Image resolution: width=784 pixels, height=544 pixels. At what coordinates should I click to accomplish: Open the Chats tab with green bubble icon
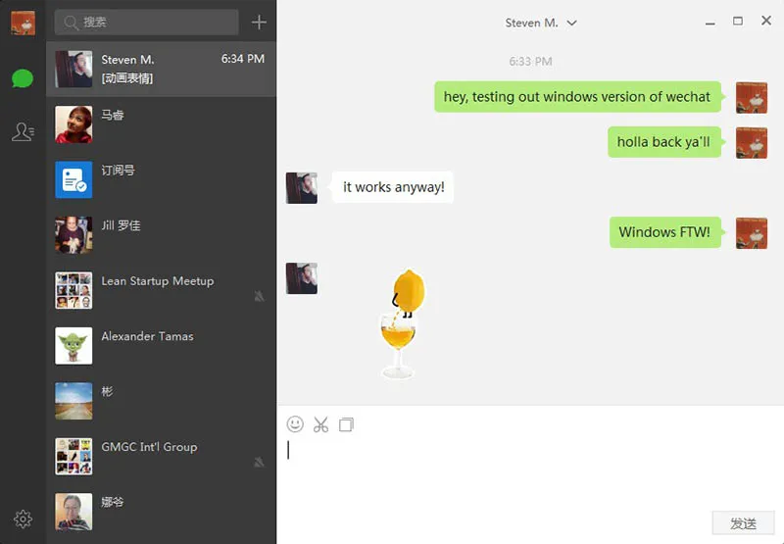tap(23, 78)
